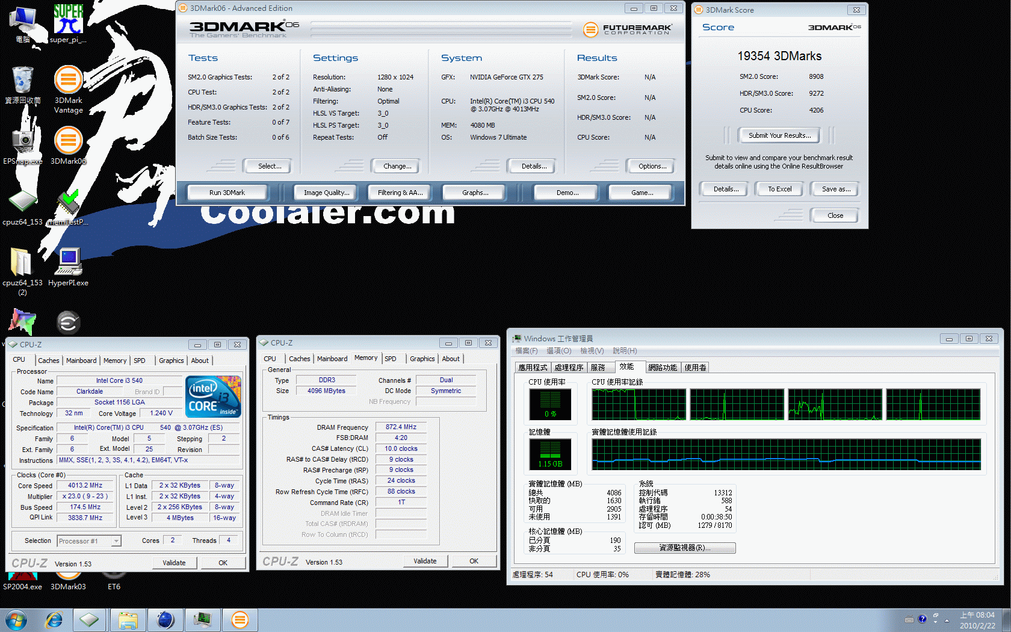This screenshot has width=1011, height=632.
Task: Click the Demo button in 3DMark06
Action: 567,193
